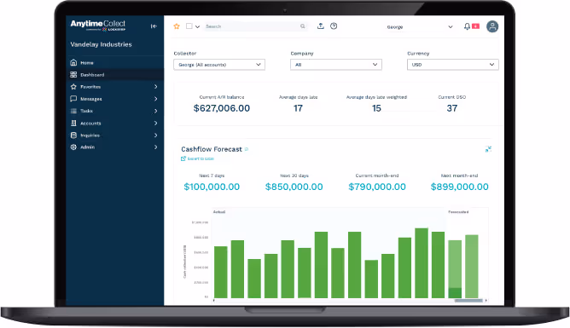The height and width of the screenshot is (328, 570).
Task: Collapse the sidebar with the arrow icon
Action: (x=154, y=26)
